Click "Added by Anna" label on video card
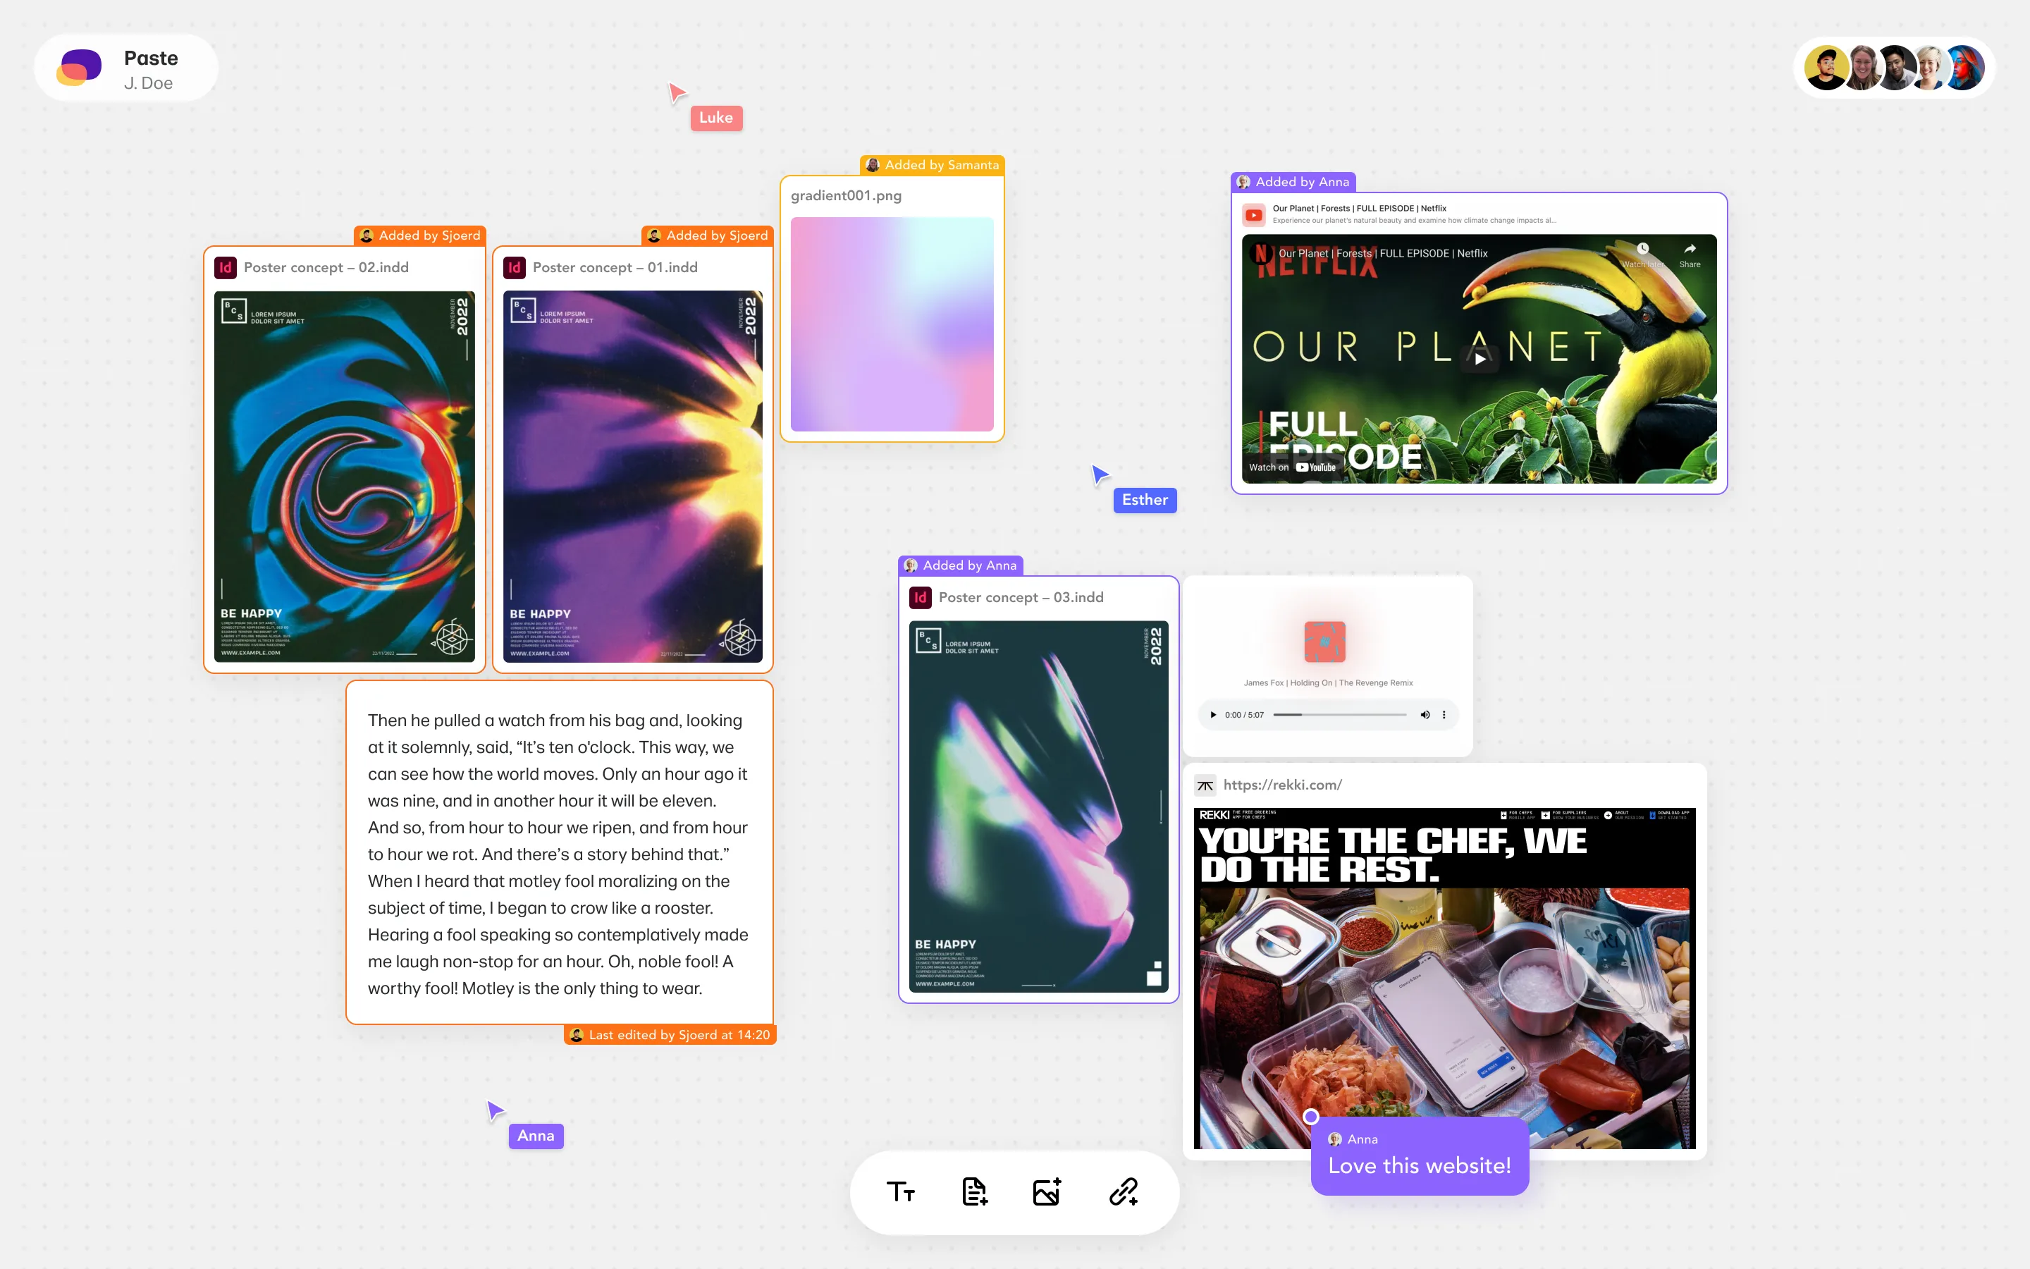The width and height of the screenshot is (2030, 1269). [x=1293, y=182]
